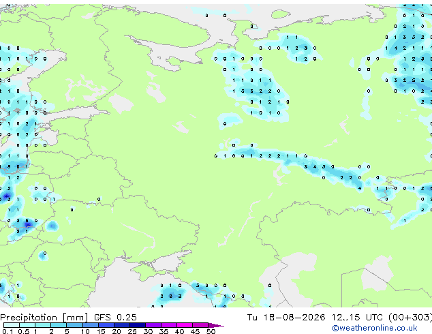Click the 'GFS 0.25' model label
Viewport: 432px width, 334px height.
click(115, 318)
